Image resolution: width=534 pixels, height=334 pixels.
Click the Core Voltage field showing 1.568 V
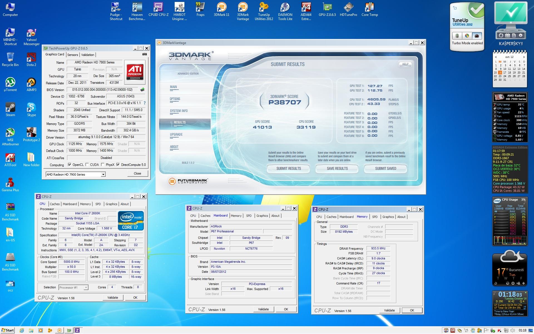(x=107, y=228)
